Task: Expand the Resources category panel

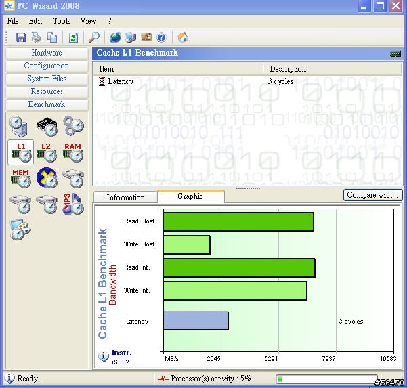Action: point(47,91)
